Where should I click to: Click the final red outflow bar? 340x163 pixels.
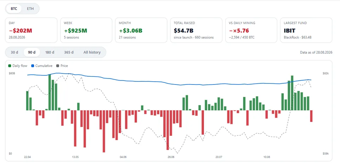(311, 116)
